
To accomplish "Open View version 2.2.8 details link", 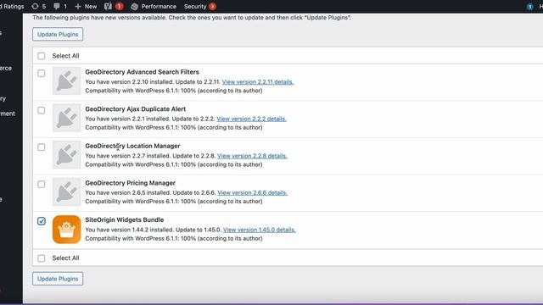I will pos(252,156).
